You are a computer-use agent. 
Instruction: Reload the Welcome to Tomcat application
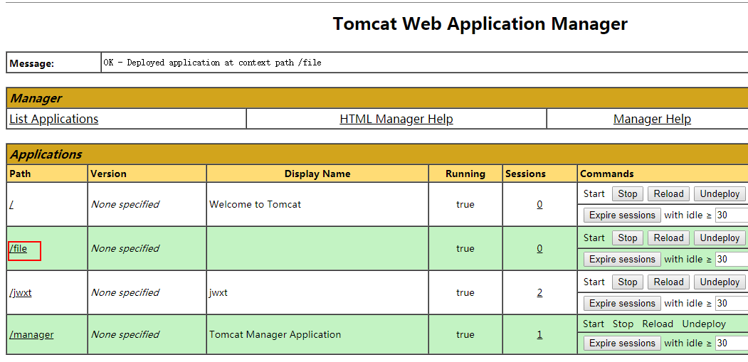click(668, 193)
